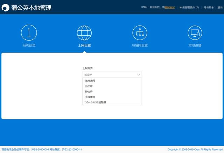Click 退出 to log out
The width and height of the screenshot is (224, 153).
pyautogui.click(x=220, y=7)
